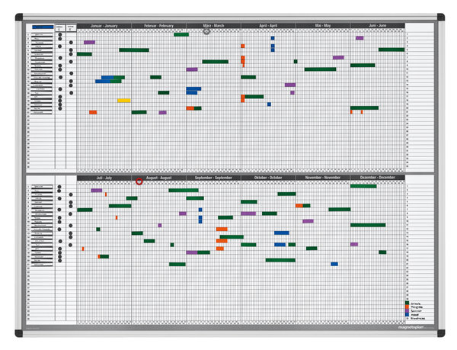Select the purple strip in December

[x=353, y=244]
